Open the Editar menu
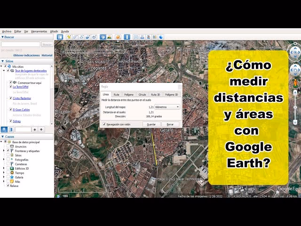The width and height of the screenshot is (301, 226). (18, 32)
